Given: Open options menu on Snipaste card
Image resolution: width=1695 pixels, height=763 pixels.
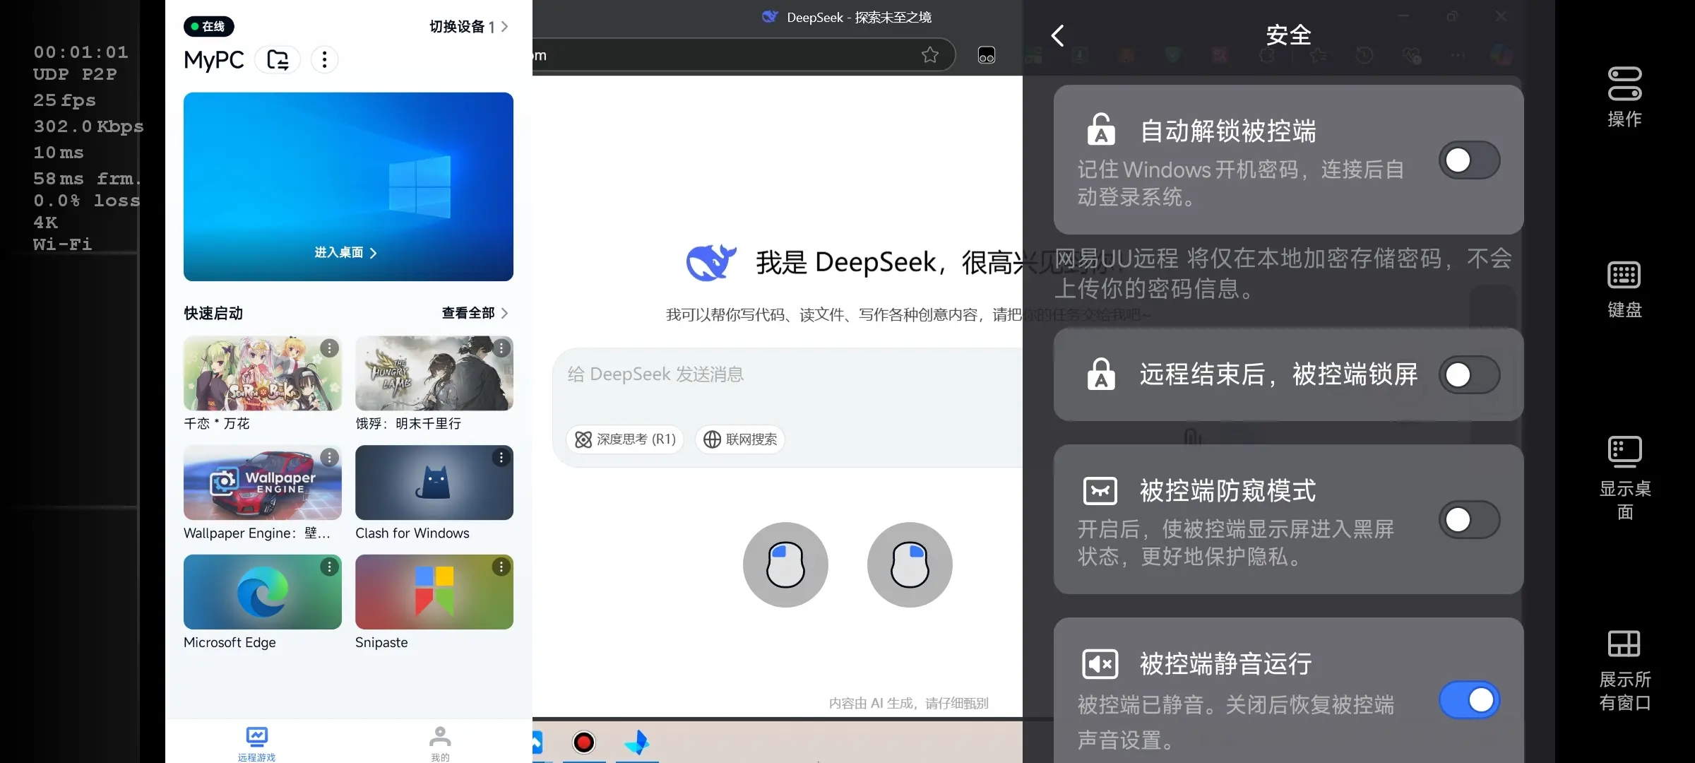Looking at the screenshot, I should (501, 567).
